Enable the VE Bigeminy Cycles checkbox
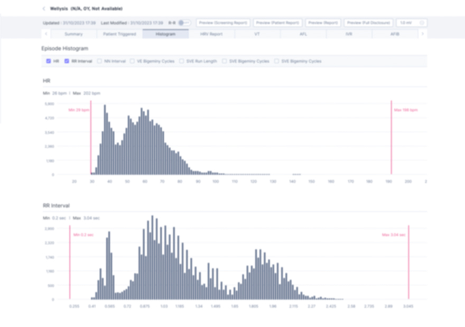 (132, 61)
